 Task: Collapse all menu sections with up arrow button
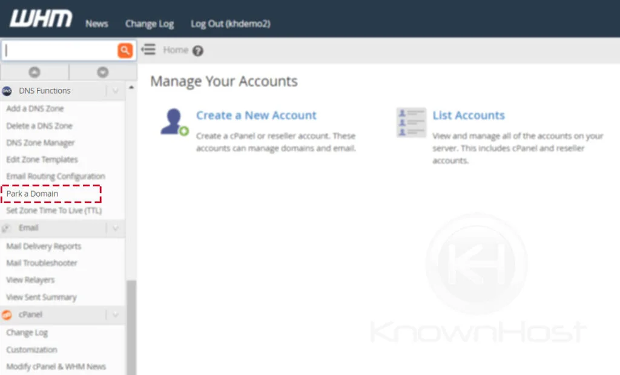pyautogui.click(x=35, y=72)
